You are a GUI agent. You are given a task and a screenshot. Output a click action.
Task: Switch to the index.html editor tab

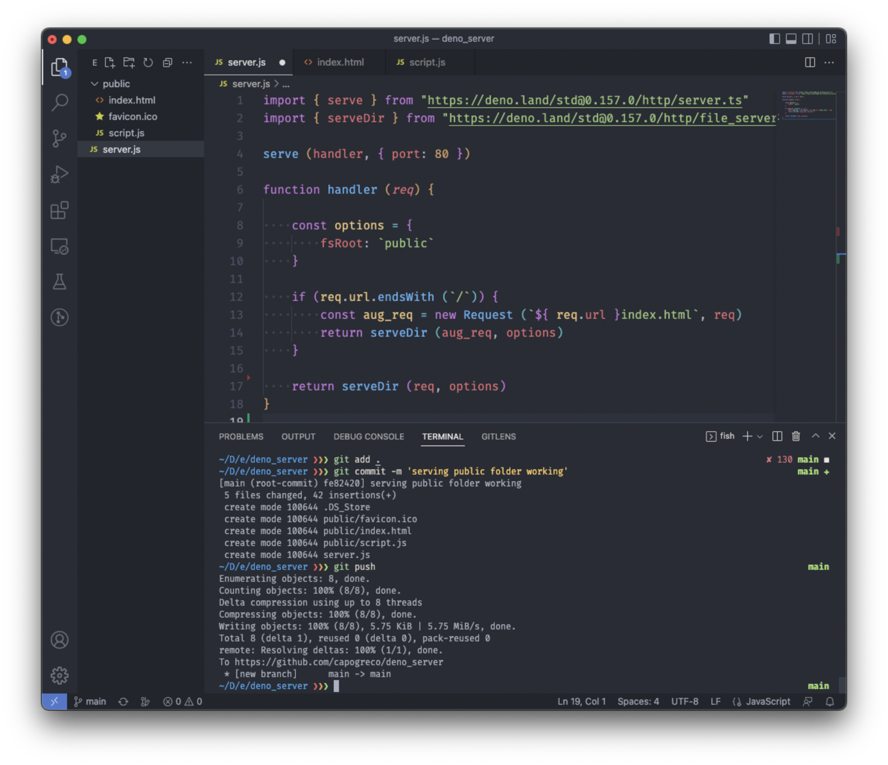pos(339,63)
